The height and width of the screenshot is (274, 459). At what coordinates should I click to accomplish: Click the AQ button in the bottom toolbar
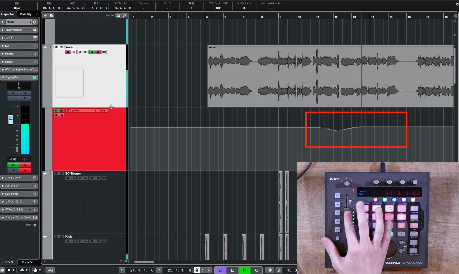[x=50, y=270]
